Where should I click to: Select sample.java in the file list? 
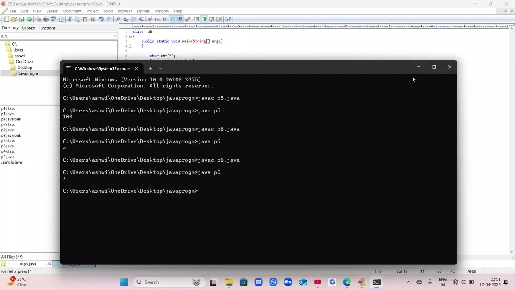[x=11, y=162]
